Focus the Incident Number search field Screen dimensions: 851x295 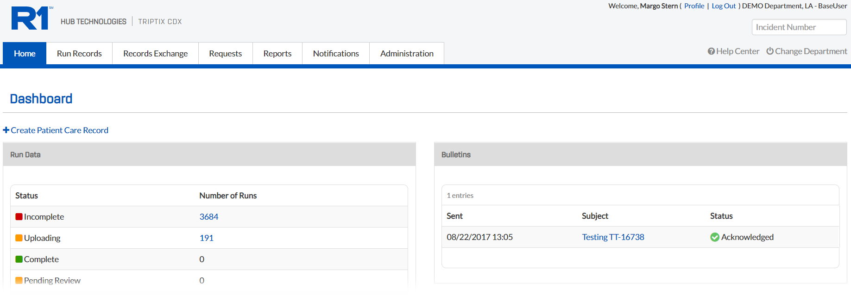[x=799, y=27]
